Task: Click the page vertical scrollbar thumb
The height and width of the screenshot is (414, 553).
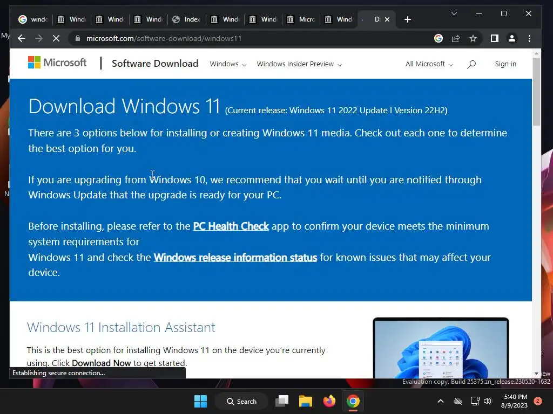Action: pos(536,92)
